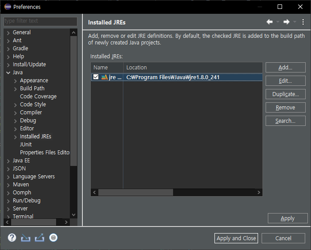Expand the Appearance node under Java
This screenshot has height=250, width=311.
15,81
